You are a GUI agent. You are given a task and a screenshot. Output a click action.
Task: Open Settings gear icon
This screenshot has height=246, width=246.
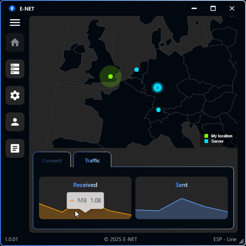pos(15,95)
